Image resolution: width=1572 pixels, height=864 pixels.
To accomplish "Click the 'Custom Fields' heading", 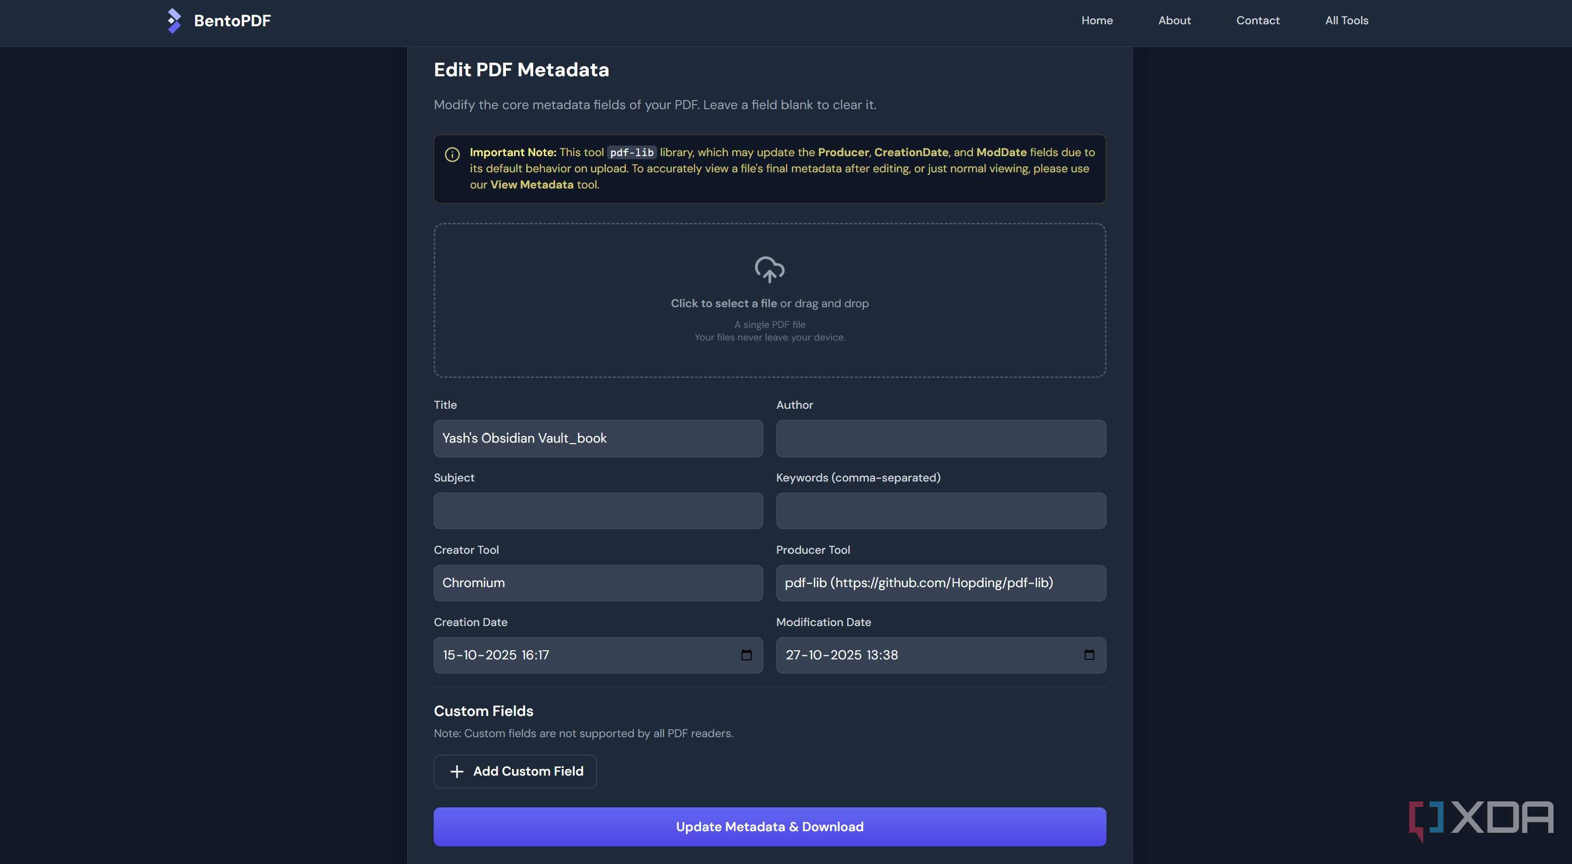I will tap(483, 711).
